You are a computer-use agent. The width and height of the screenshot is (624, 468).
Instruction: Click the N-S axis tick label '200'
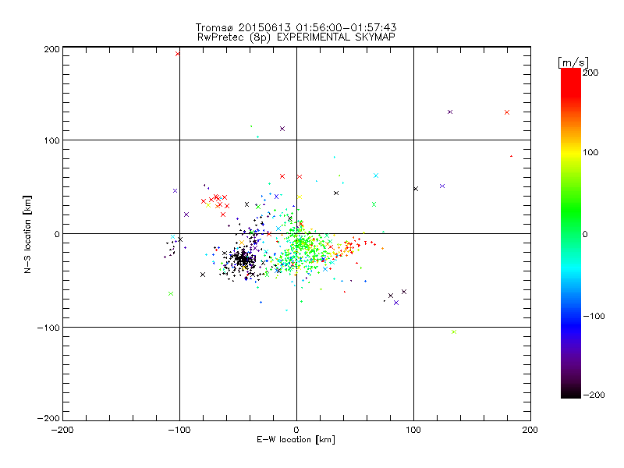[51, 49]
